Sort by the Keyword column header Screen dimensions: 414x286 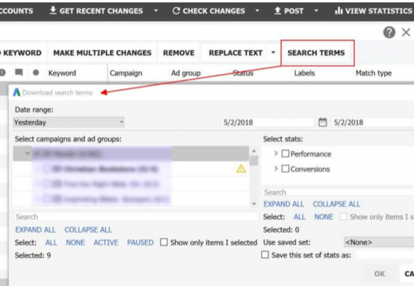[x=62, y=73]
